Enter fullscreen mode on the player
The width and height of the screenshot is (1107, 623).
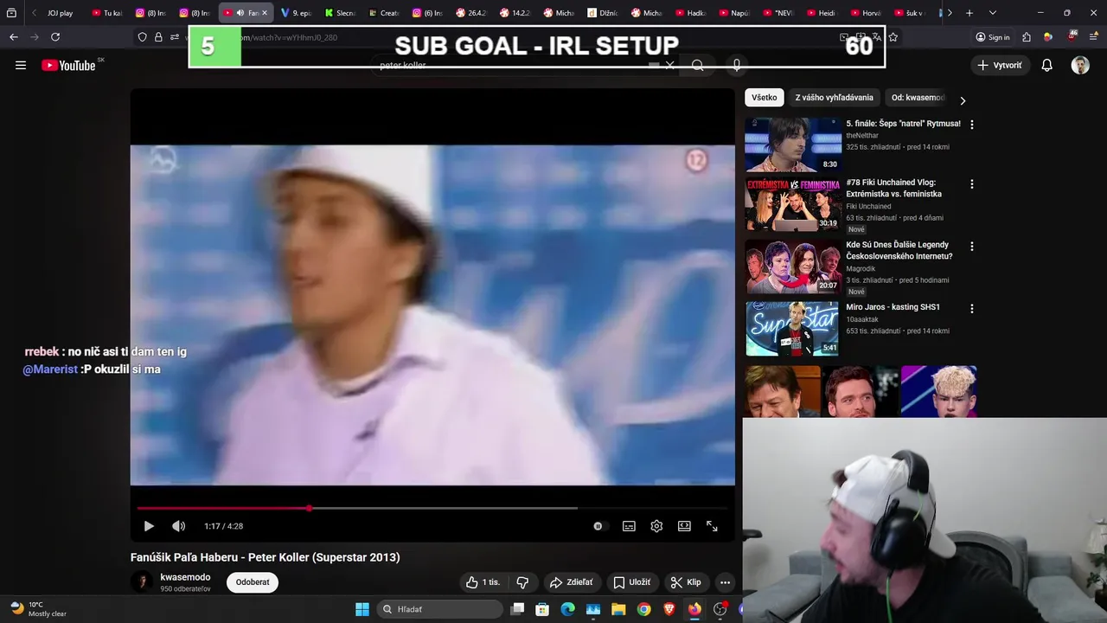[712, 526]
